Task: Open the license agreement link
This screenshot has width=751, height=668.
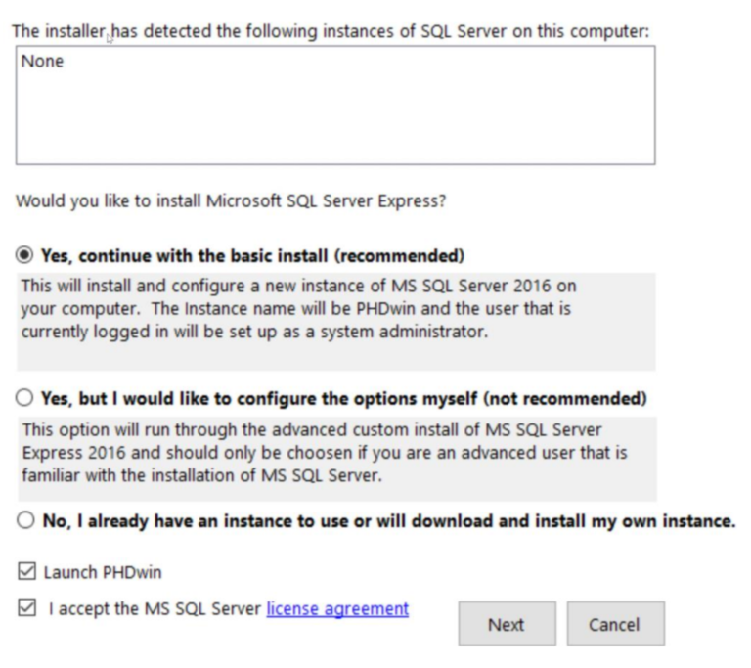Action: click(x=337, y=608)
